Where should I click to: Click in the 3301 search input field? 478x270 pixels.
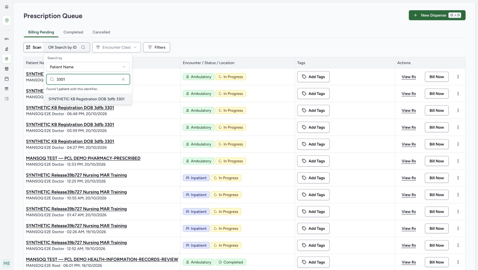[x=88, y=79]
